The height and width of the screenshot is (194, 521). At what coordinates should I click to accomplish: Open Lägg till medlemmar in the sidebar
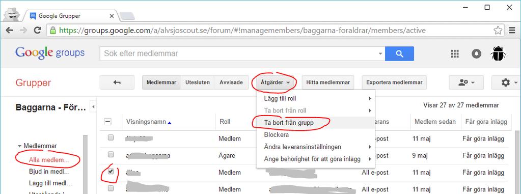[x=50, y=183]
